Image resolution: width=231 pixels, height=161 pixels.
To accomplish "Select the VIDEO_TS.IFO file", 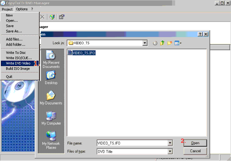I will point(82,53).
